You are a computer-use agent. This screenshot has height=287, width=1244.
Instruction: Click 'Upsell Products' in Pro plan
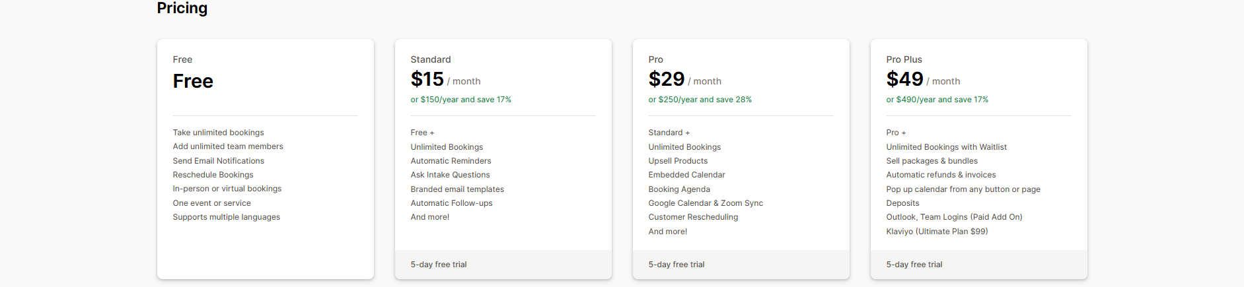pos(678,161)
